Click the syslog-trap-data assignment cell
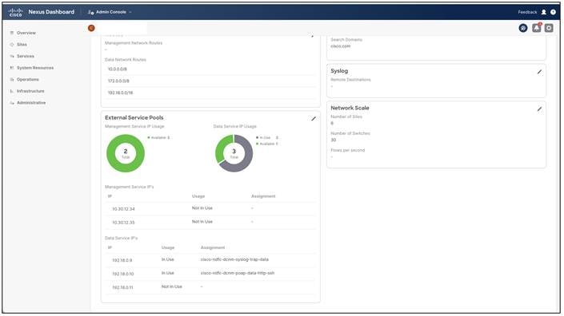The width and height of the screenshot is (564, 316). tap(234, 259)
